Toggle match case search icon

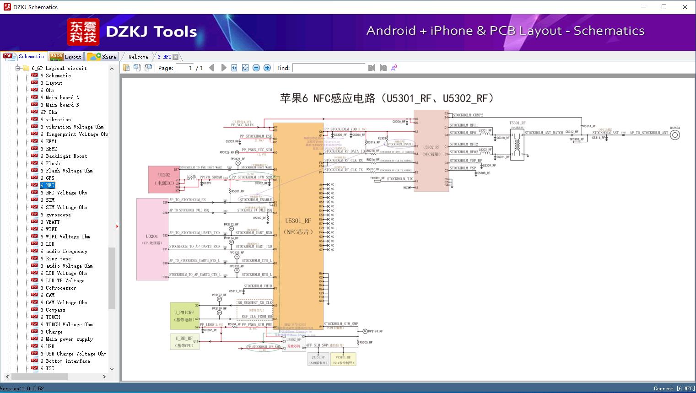[x=394, y=68]
